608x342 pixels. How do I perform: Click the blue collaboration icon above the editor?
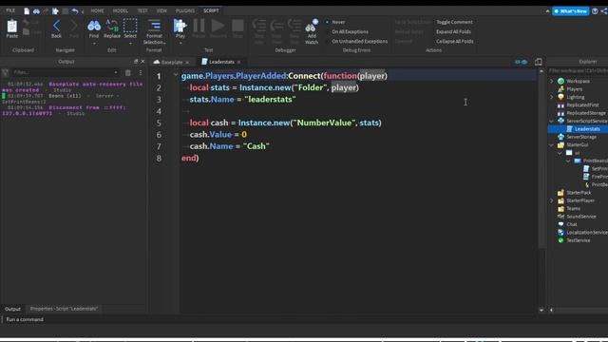pos(522,62)
